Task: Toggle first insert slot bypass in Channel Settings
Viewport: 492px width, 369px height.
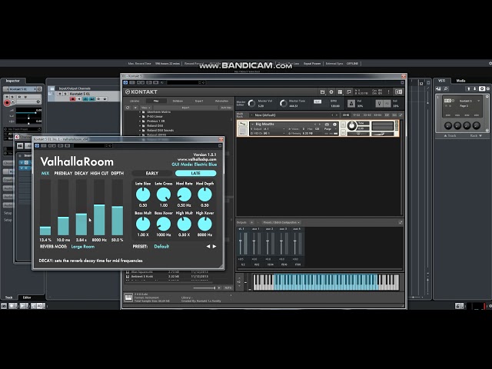Action: coord(22,162)
